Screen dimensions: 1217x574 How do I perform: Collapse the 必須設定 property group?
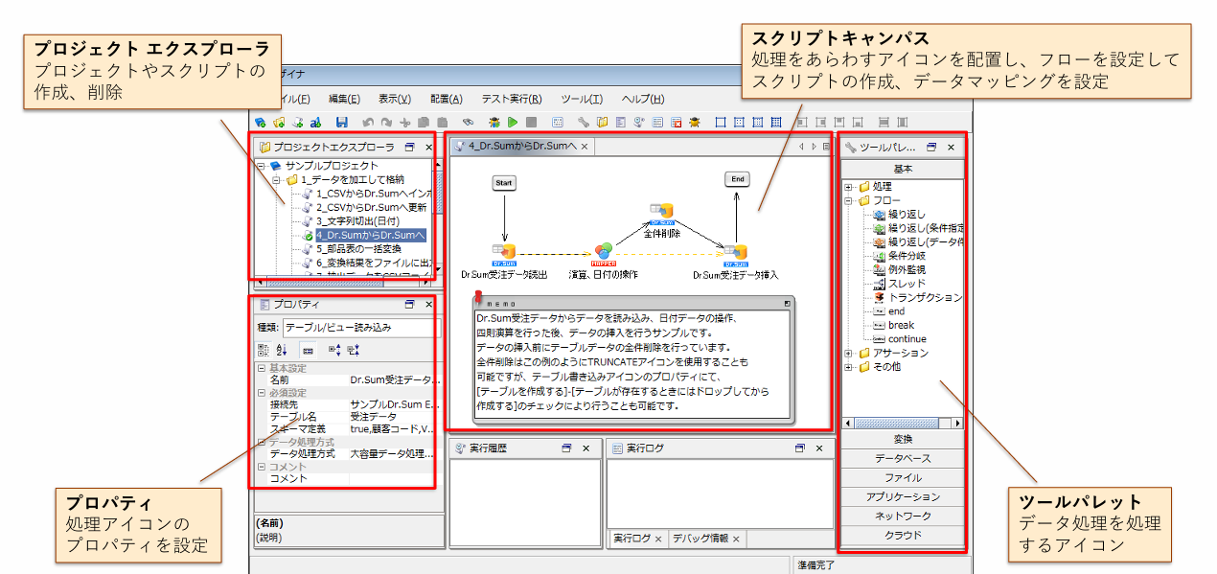pyautogui.click(x=262, y=393)
